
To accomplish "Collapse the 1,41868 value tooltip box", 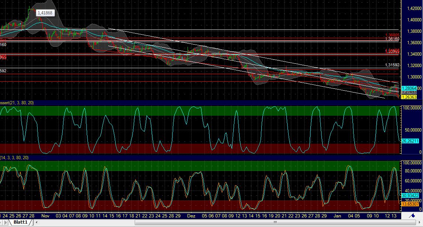I will point(45,13).
